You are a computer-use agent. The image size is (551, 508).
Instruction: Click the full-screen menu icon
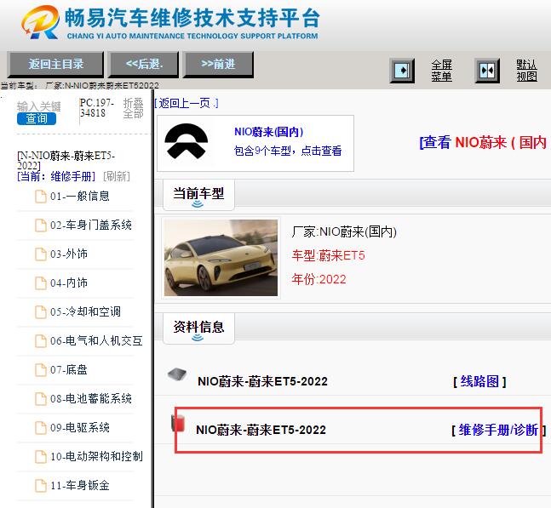402,71
